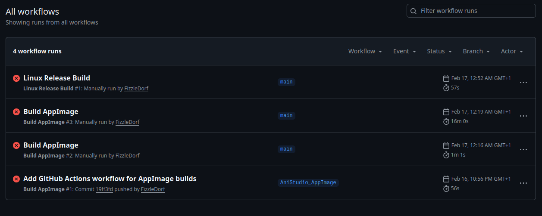Click the 57s duration text
Image resolution: width=542 pixels, height=216 pixels.
pos(455,88)
